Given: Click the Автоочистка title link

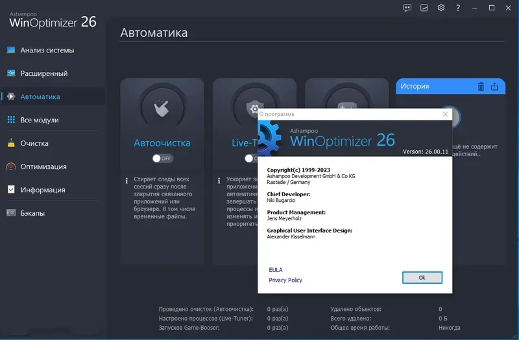Looking at the screenshot, I should 162,142.
